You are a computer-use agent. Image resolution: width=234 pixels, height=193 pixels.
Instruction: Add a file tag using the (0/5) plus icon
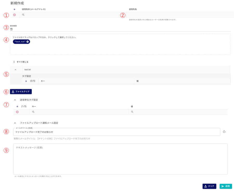26,81
